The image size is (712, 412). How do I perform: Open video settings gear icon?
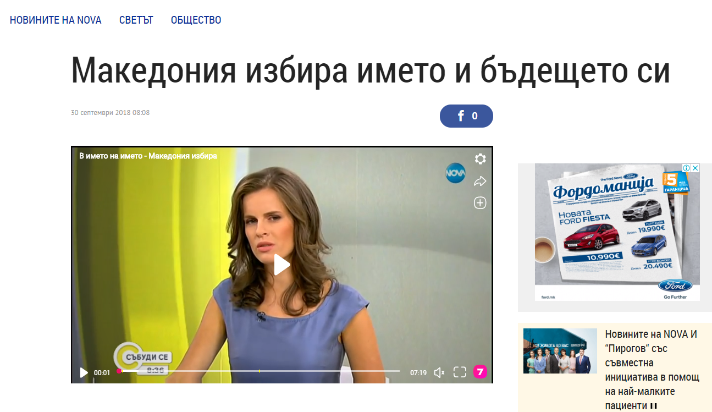pos(480,159)
